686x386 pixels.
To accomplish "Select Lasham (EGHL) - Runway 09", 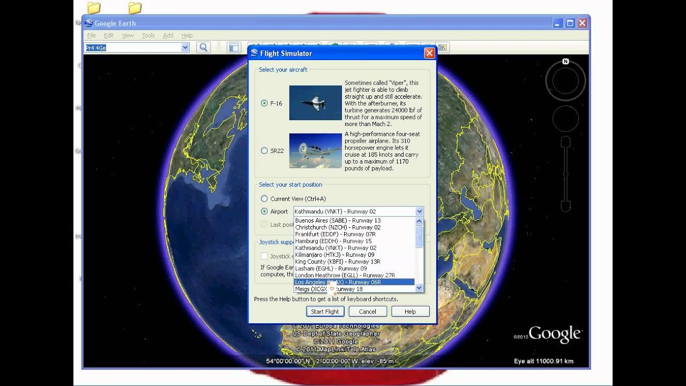I will [x=354, y=269].
